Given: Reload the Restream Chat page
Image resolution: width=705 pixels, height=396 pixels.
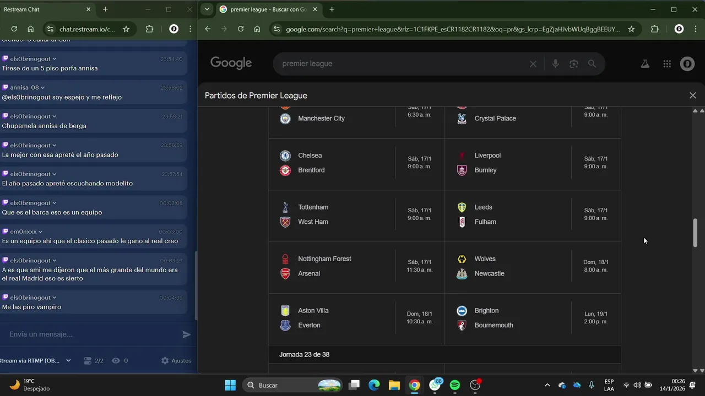Looking at the screenshot, I should click(x=14, y=29).
